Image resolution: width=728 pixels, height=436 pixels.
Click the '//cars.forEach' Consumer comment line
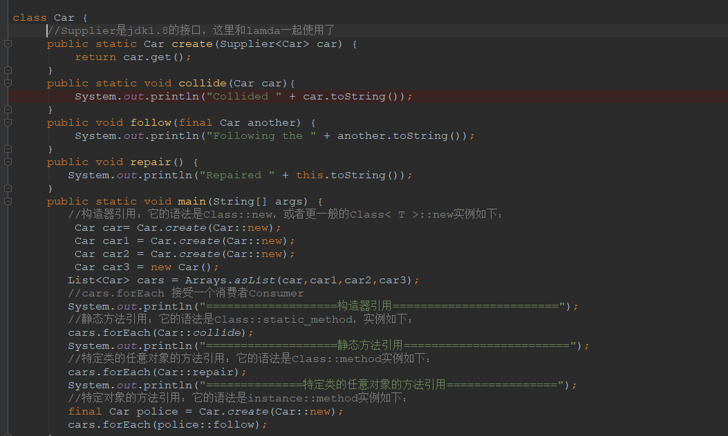186,293
